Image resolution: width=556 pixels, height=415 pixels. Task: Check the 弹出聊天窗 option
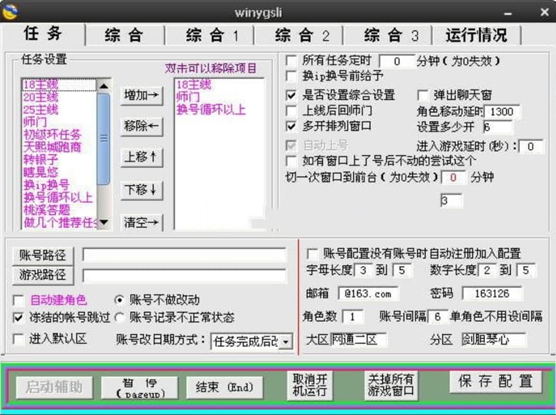coord(423,94)
